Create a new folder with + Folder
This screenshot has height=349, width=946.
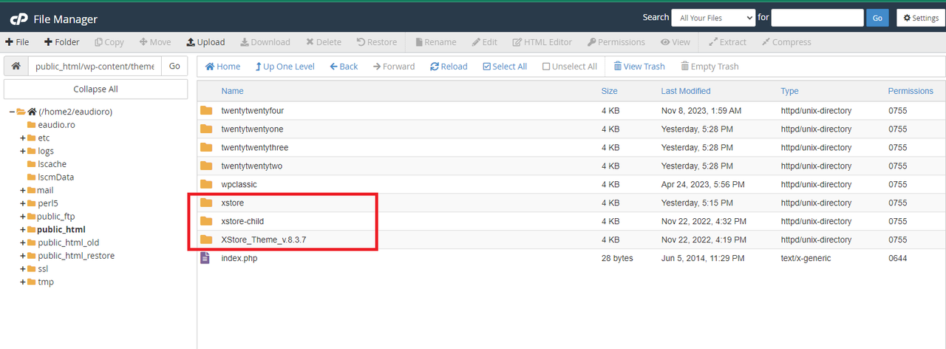point(61,42)
